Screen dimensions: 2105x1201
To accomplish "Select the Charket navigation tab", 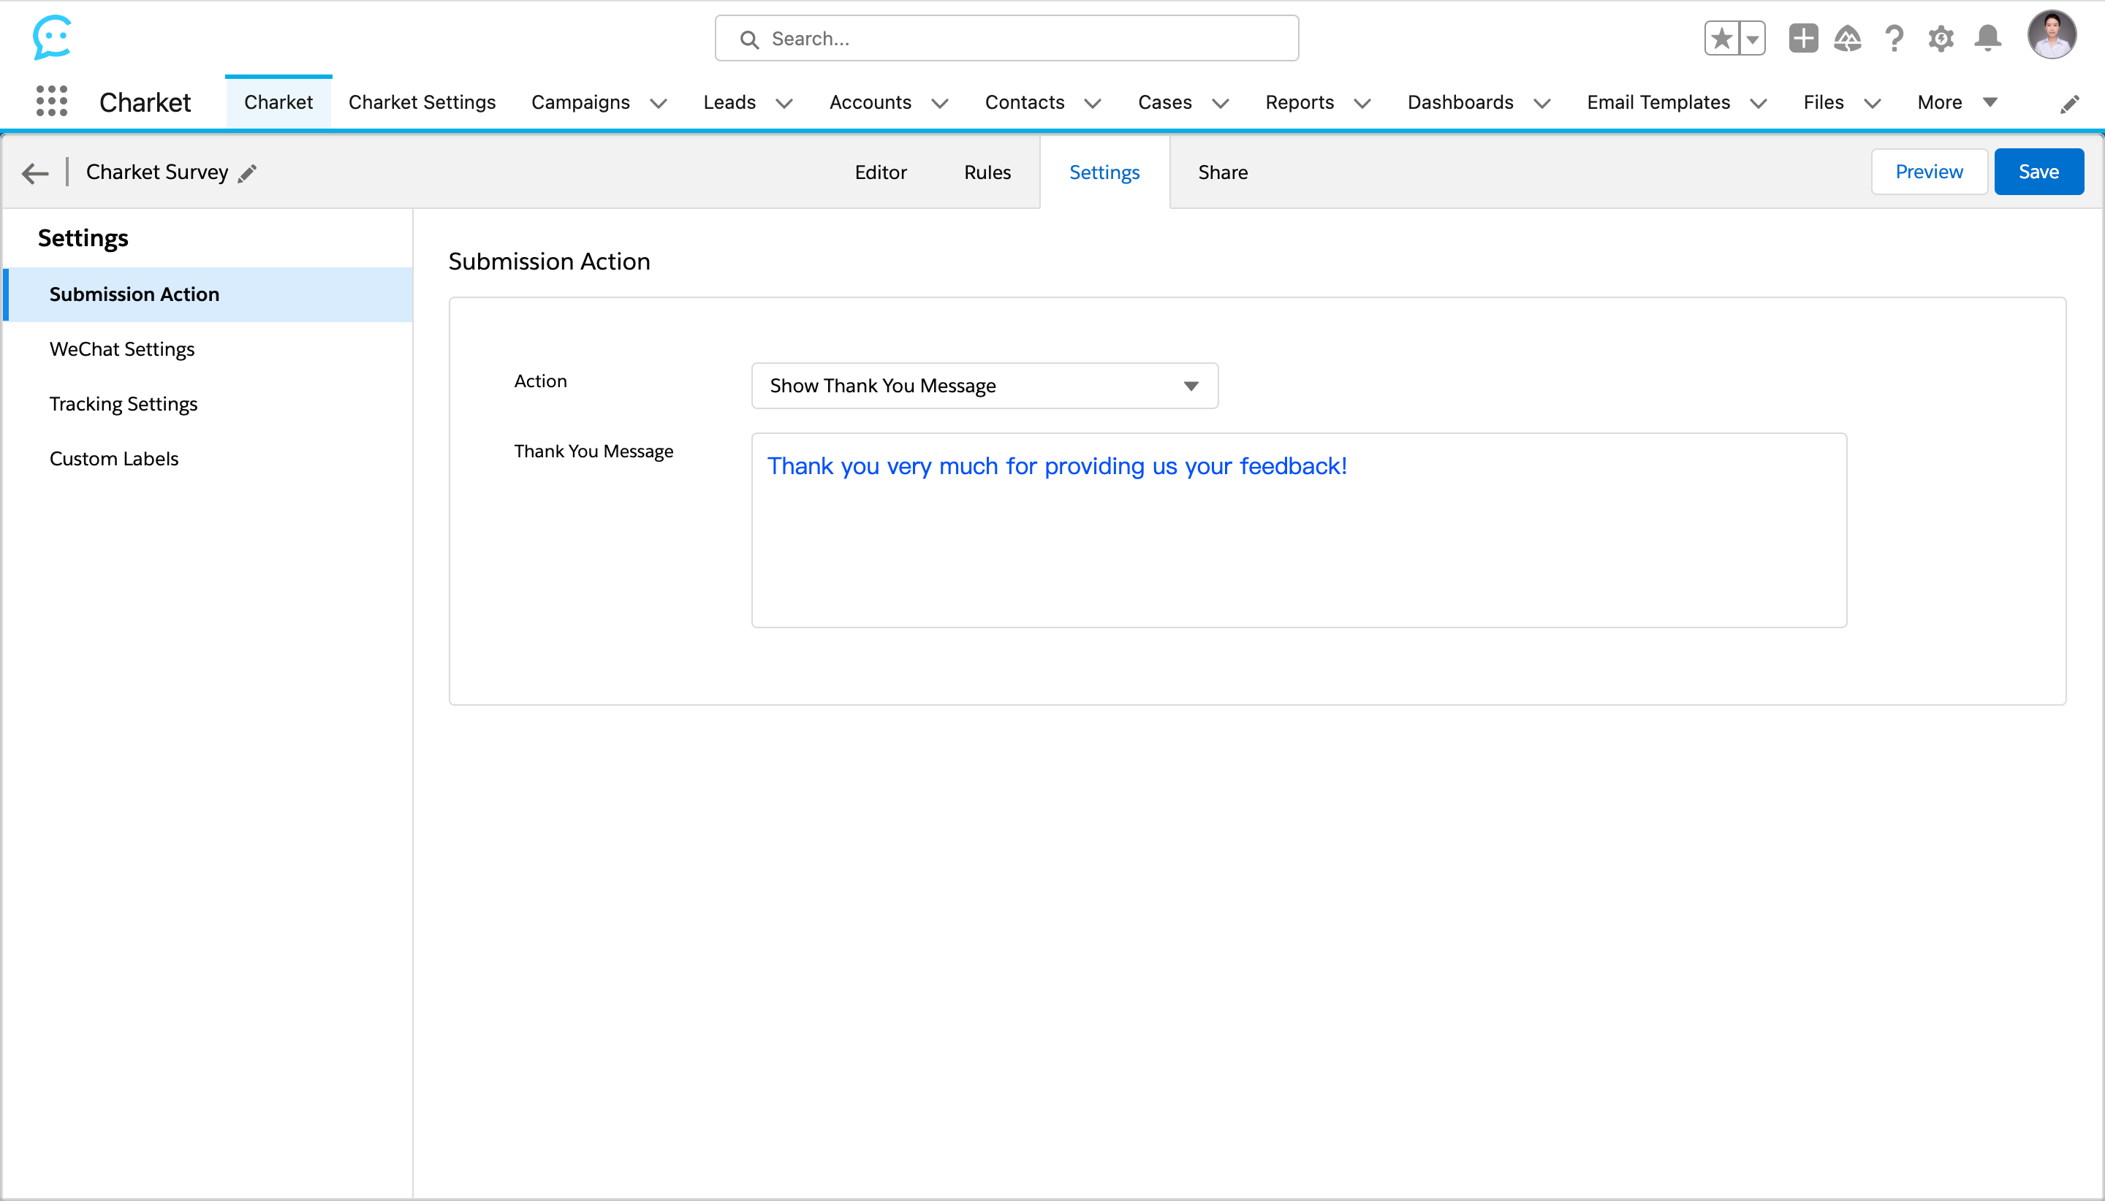I will click(278, 102).
